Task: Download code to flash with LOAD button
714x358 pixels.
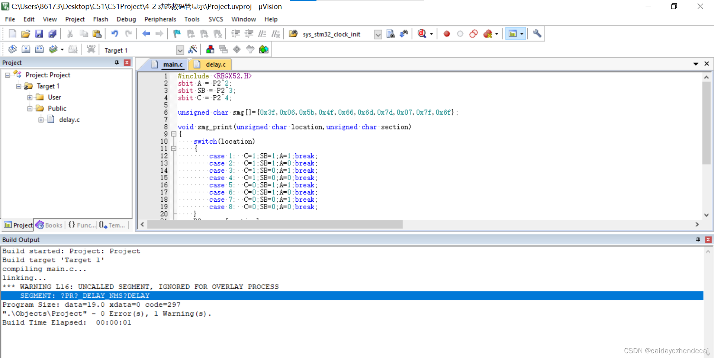Action: click(91, 49)
